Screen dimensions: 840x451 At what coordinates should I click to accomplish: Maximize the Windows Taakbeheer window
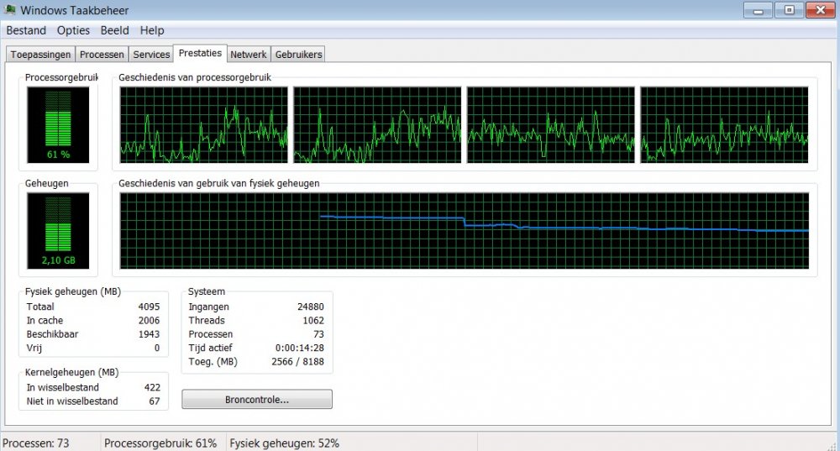coord(789,10)
